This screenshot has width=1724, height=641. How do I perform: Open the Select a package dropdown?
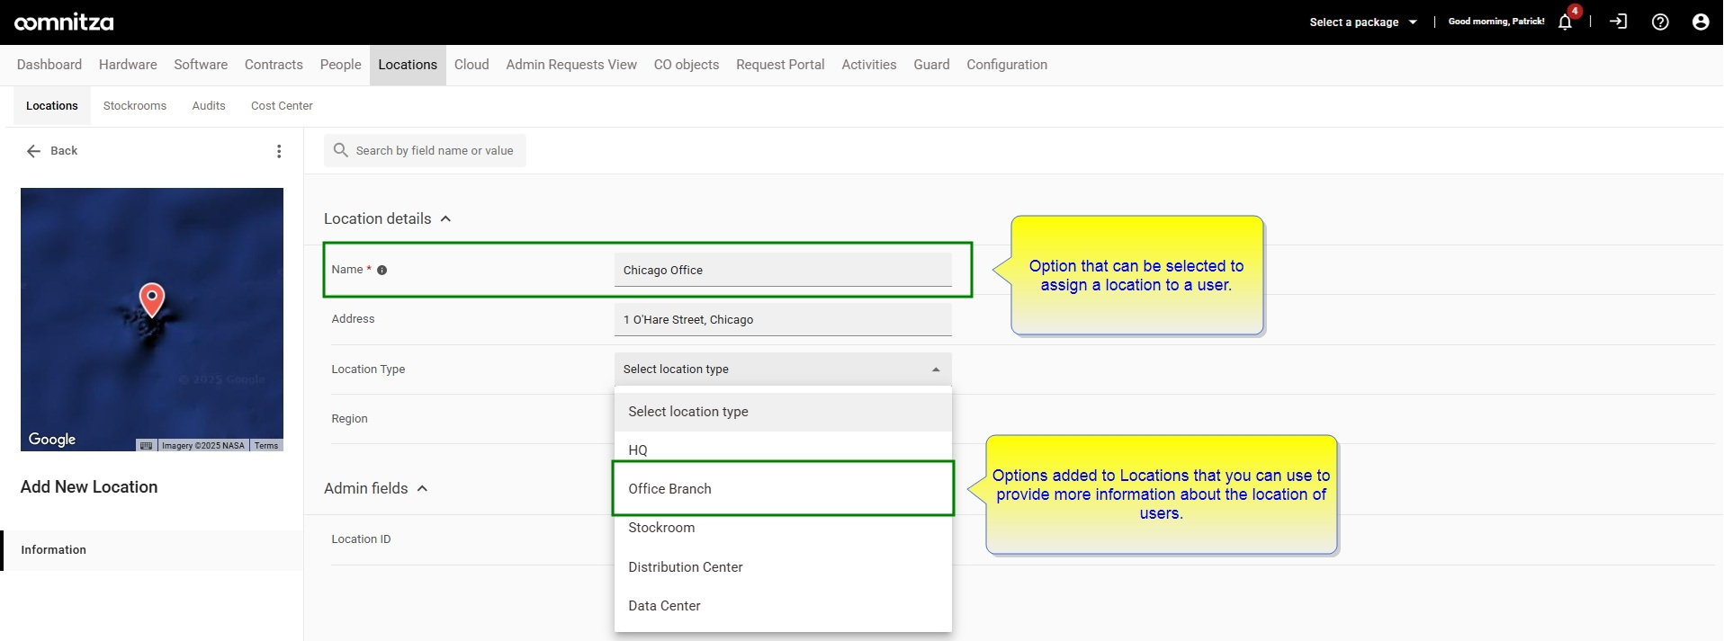tap(1363, 22)
